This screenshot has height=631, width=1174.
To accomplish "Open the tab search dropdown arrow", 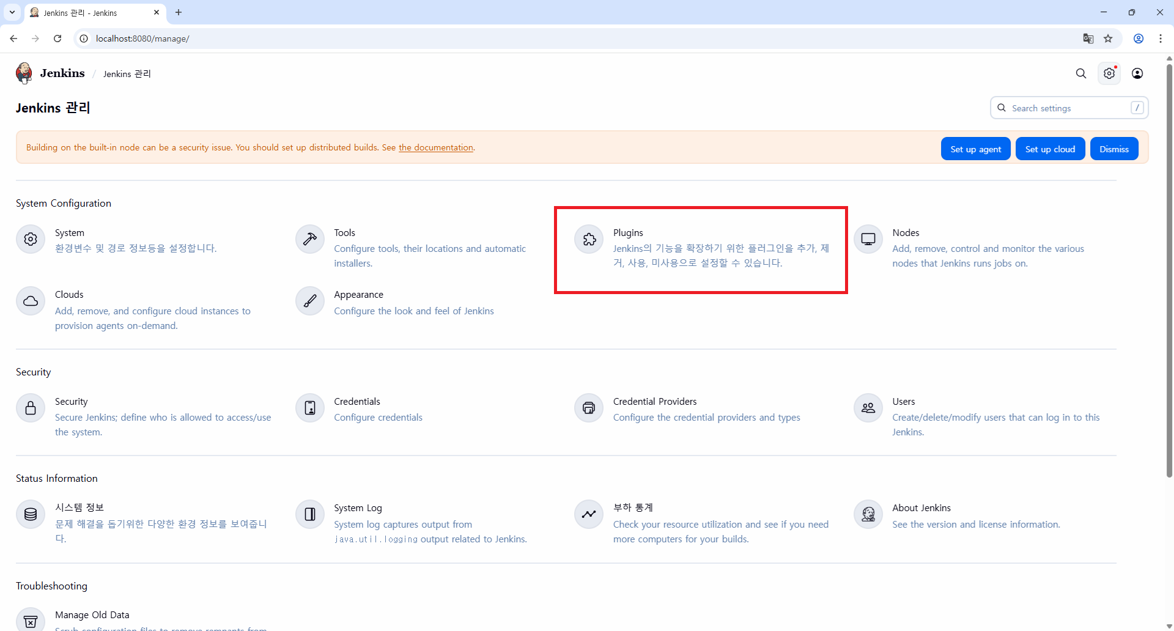I will 12,12.
